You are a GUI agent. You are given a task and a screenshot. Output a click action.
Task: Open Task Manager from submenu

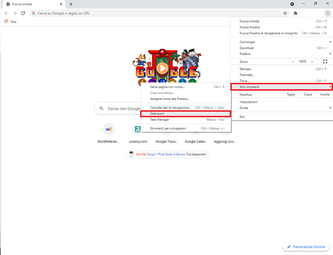[x=186, y=119]
